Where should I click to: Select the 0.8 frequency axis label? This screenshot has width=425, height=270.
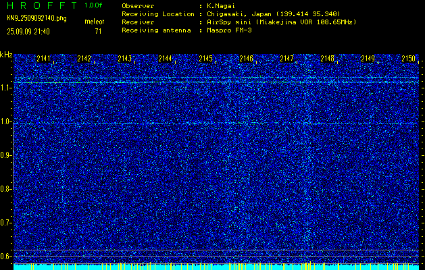click(x=5, y=189)
